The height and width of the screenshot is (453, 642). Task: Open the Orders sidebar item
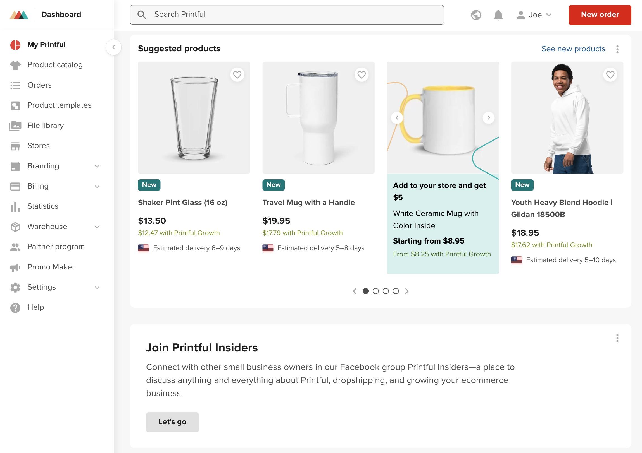(39, 85)
